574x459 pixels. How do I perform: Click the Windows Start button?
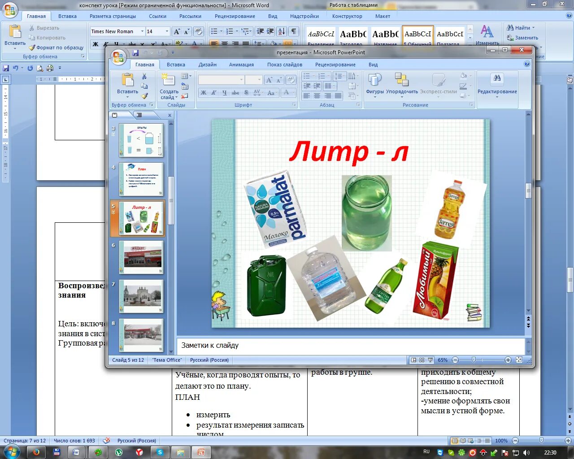click(12, 451)
